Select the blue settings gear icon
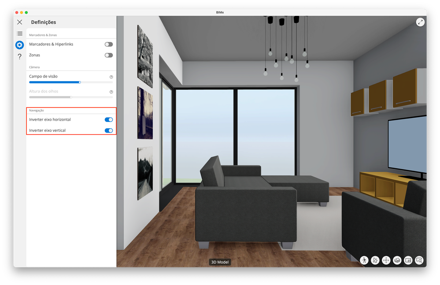Image resolution: width=440 pixels, height=285 pixels. click(20, 45)
